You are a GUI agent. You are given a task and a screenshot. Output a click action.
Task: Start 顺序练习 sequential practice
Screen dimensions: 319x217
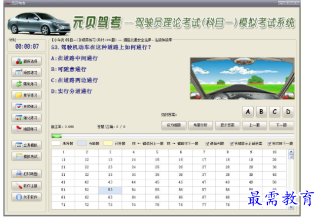[26, 72]
